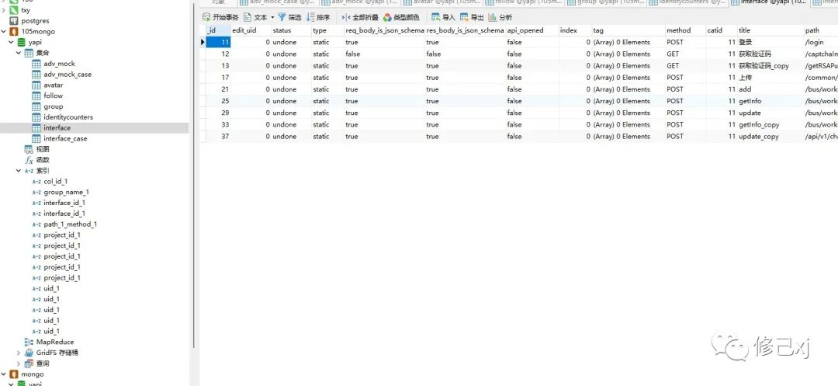Collapse the 集合 collections folder
The image size is (838, 386).
pyautogui.click(x=19, y=53)
